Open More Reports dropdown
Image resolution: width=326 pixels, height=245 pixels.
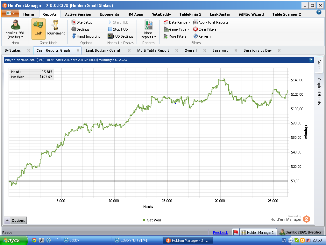[148, 29]
